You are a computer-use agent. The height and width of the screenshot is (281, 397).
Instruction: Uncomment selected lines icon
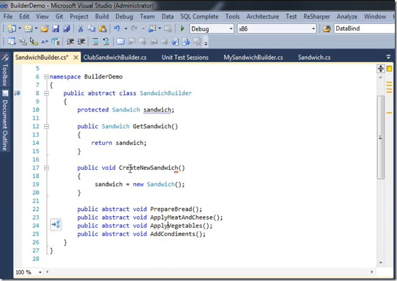tap(106, 42)
